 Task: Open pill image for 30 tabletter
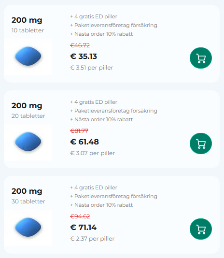coord(28,228)
